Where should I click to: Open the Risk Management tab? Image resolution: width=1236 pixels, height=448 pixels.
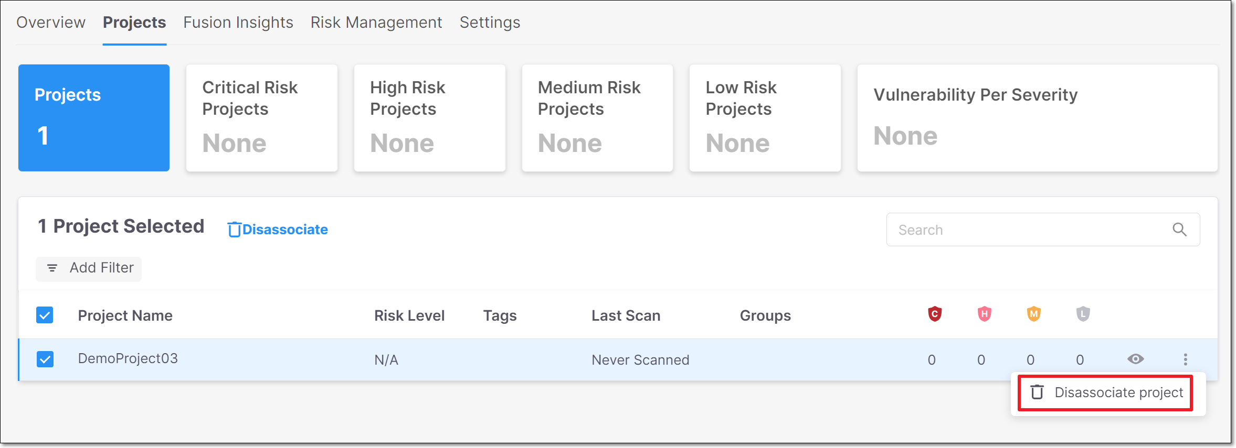coord(376,23)
